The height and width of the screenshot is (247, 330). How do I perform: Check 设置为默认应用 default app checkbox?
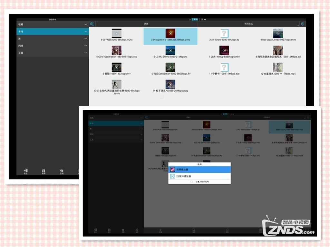coord(191,182)
